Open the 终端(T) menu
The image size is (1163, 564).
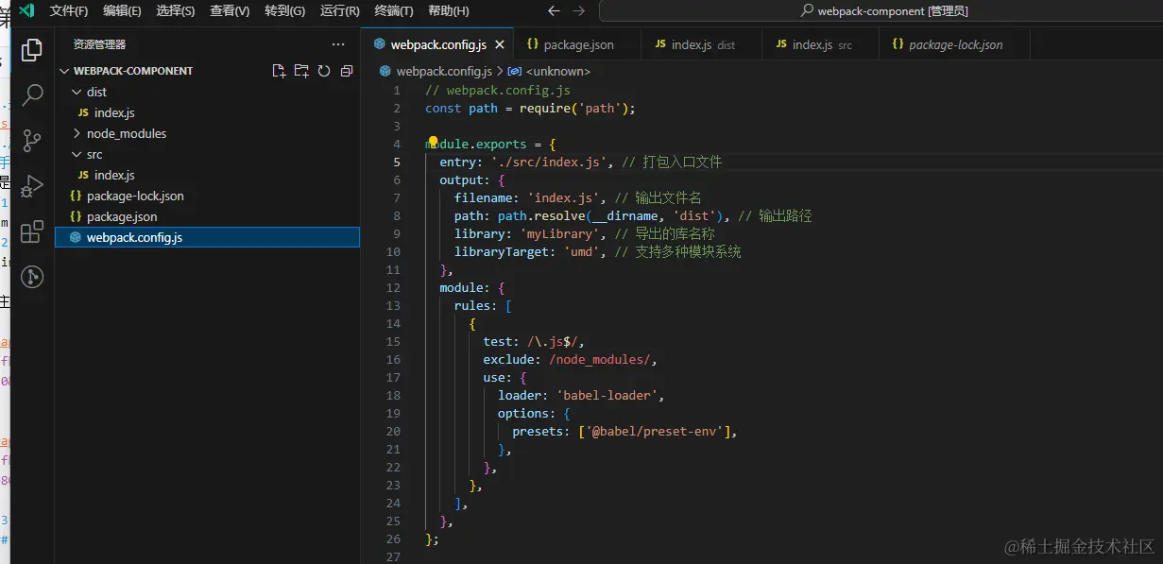pyautogui.click(x=394, y=11)
